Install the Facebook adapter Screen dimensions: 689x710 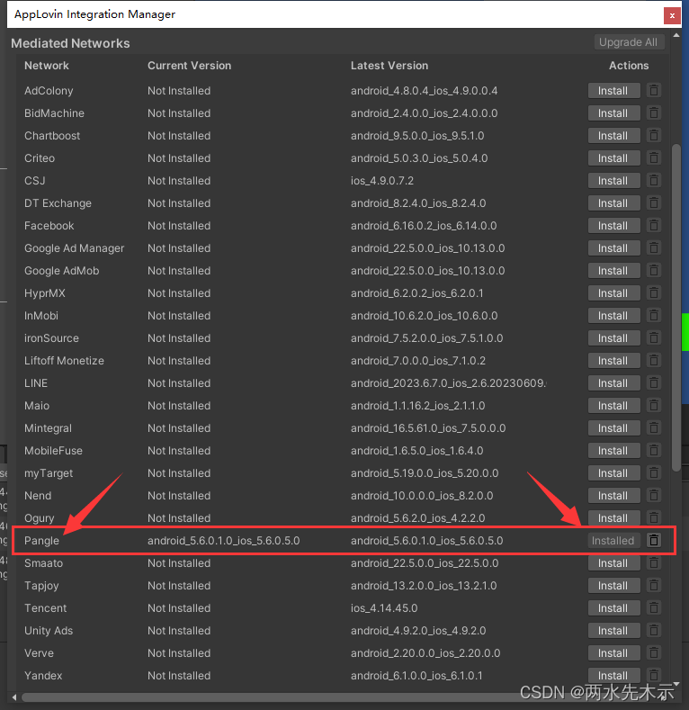pos(613,226)
